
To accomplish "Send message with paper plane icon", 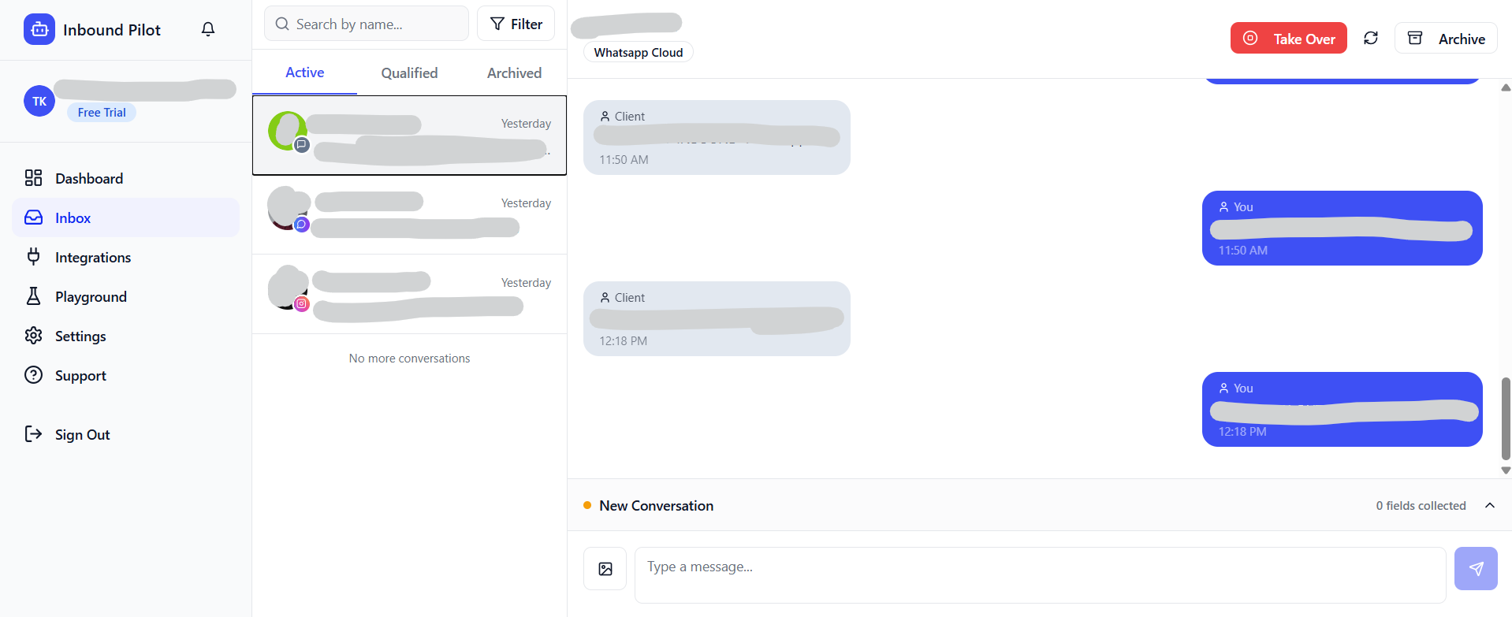I will tap(1476, 568).
